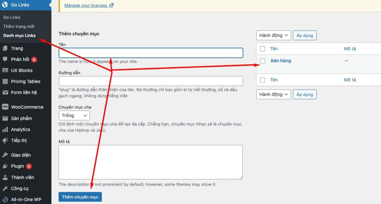Open Thêm trang mới submenu item
The image size is (381, 204).
pos(19,26)
